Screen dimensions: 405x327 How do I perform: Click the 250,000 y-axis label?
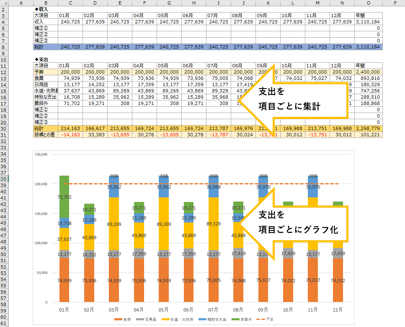[x=41, y=154]
